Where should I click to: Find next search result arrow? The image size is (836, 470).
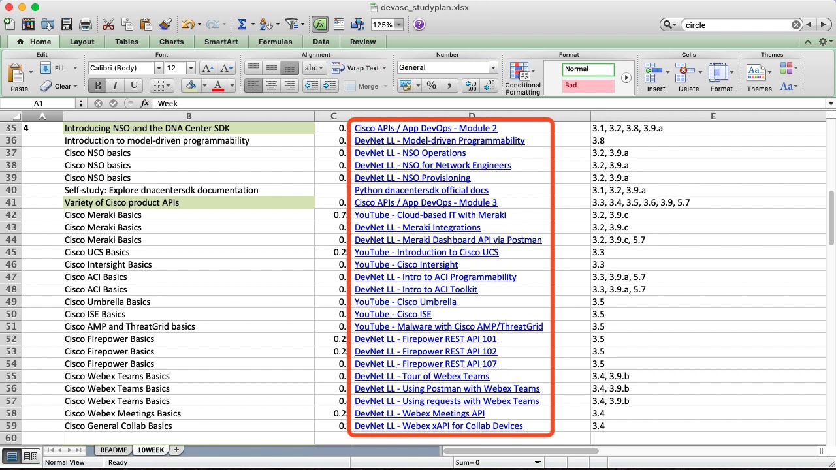(824, 25)
